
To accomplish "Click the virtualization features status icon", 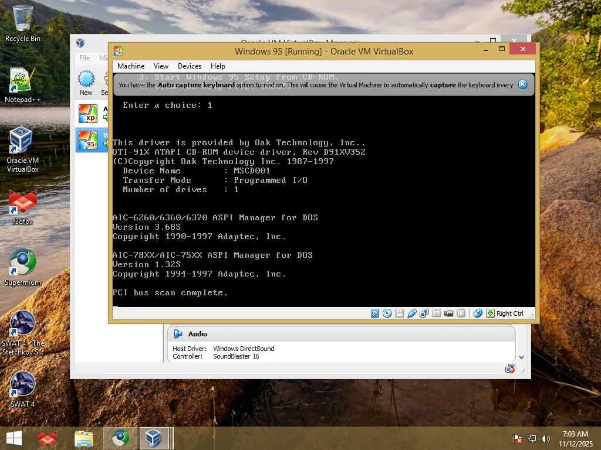I will tap(461, 313).
